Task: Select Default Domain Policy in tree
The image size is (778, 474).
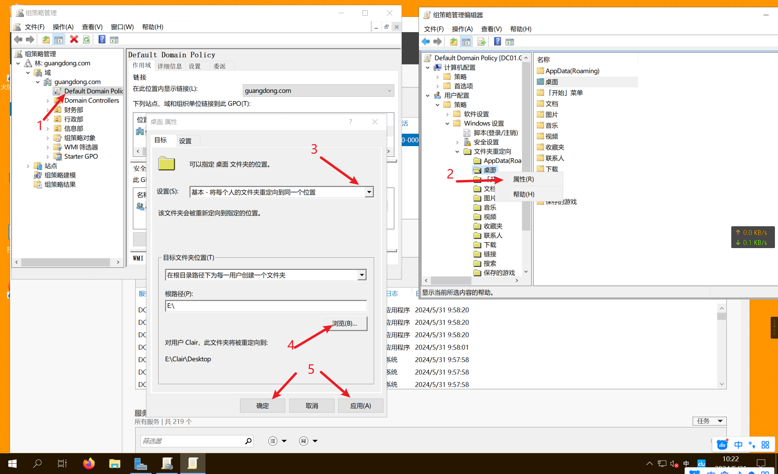Action: click(x=93, y=91)
